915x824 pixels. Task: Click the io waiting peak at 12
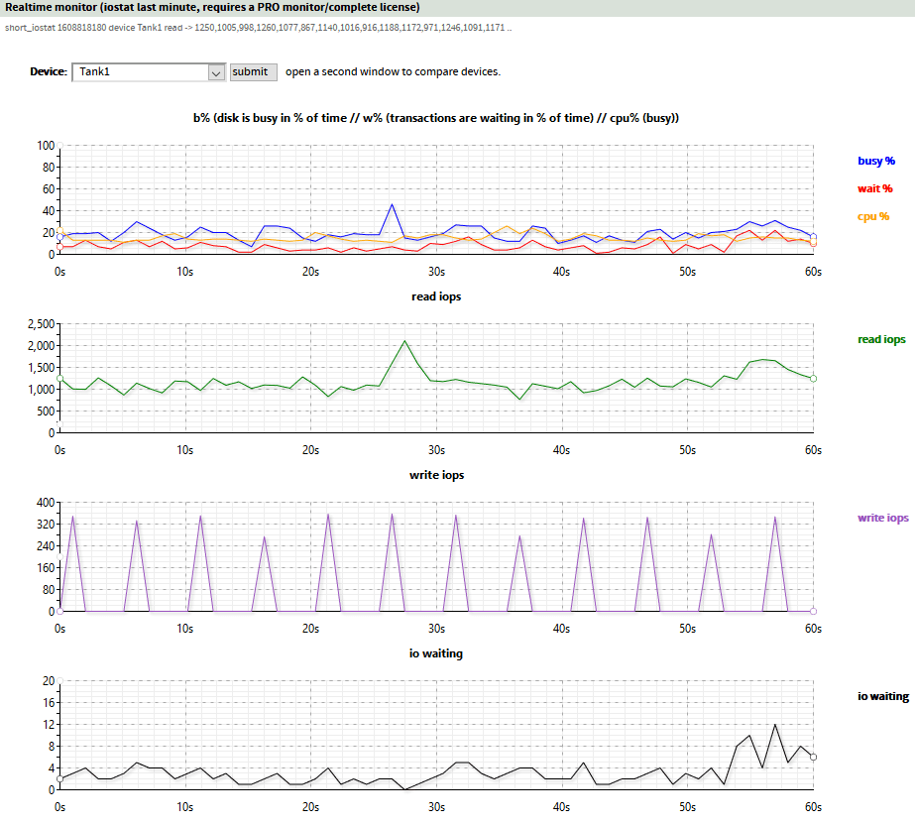775,725
